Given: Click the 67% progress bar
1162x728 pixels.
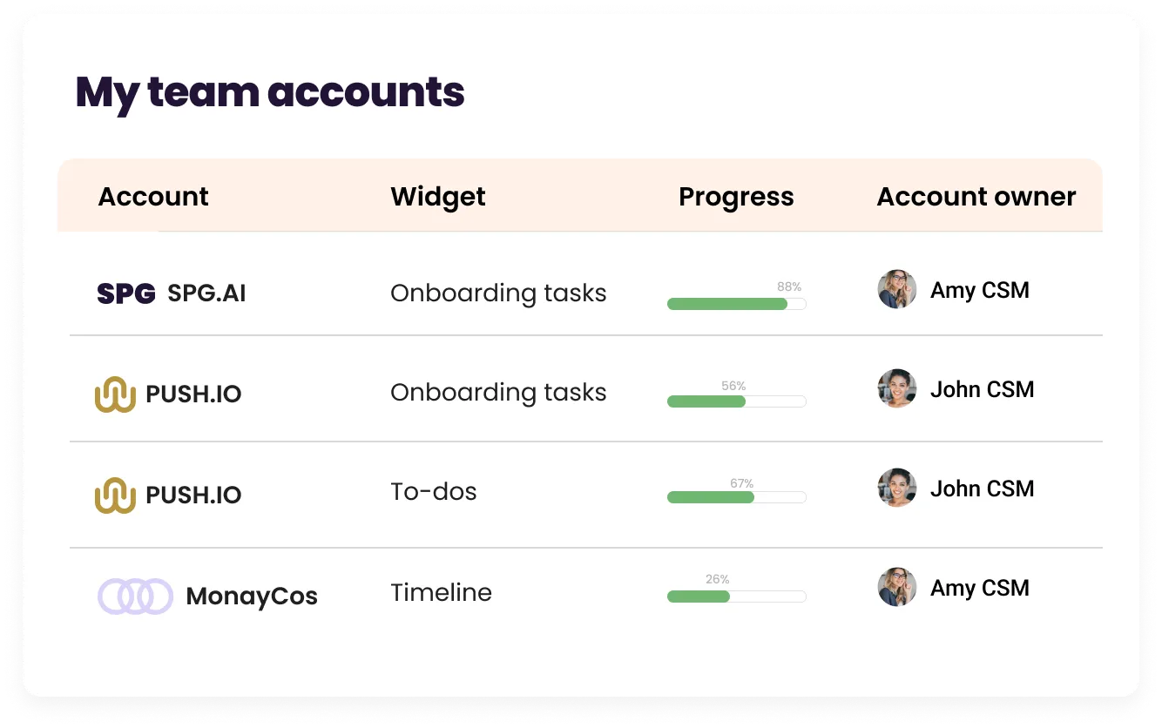Looking at the screenshot, I should [x=736, y=497].
